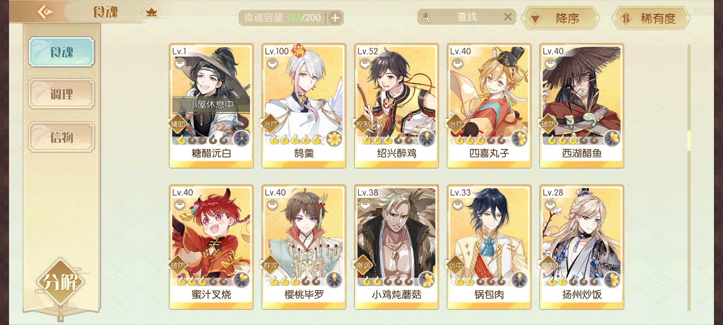Click the 破防 role badge on 西湖醋鱼
The image size is (723, 325).
tap(548, 124)
